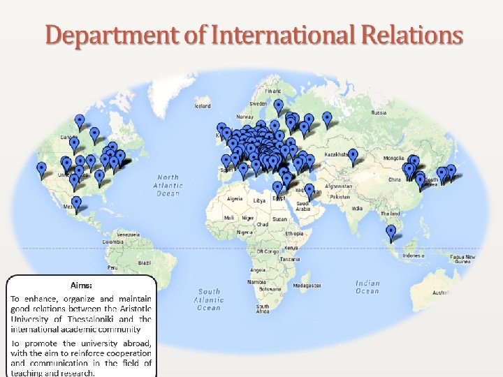Click the Sweden label
Image resolution: width=503 pixels, height=377 pixels.
258,103
